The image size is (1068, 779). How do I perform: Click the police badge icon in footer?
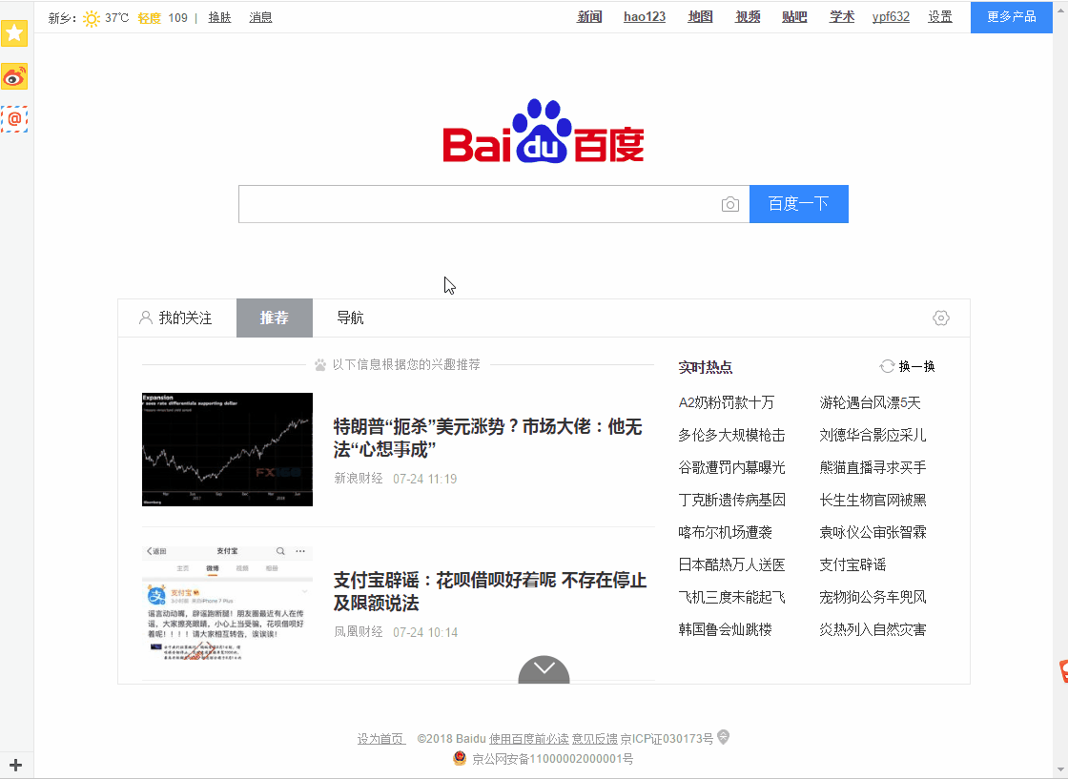(460, 758)
